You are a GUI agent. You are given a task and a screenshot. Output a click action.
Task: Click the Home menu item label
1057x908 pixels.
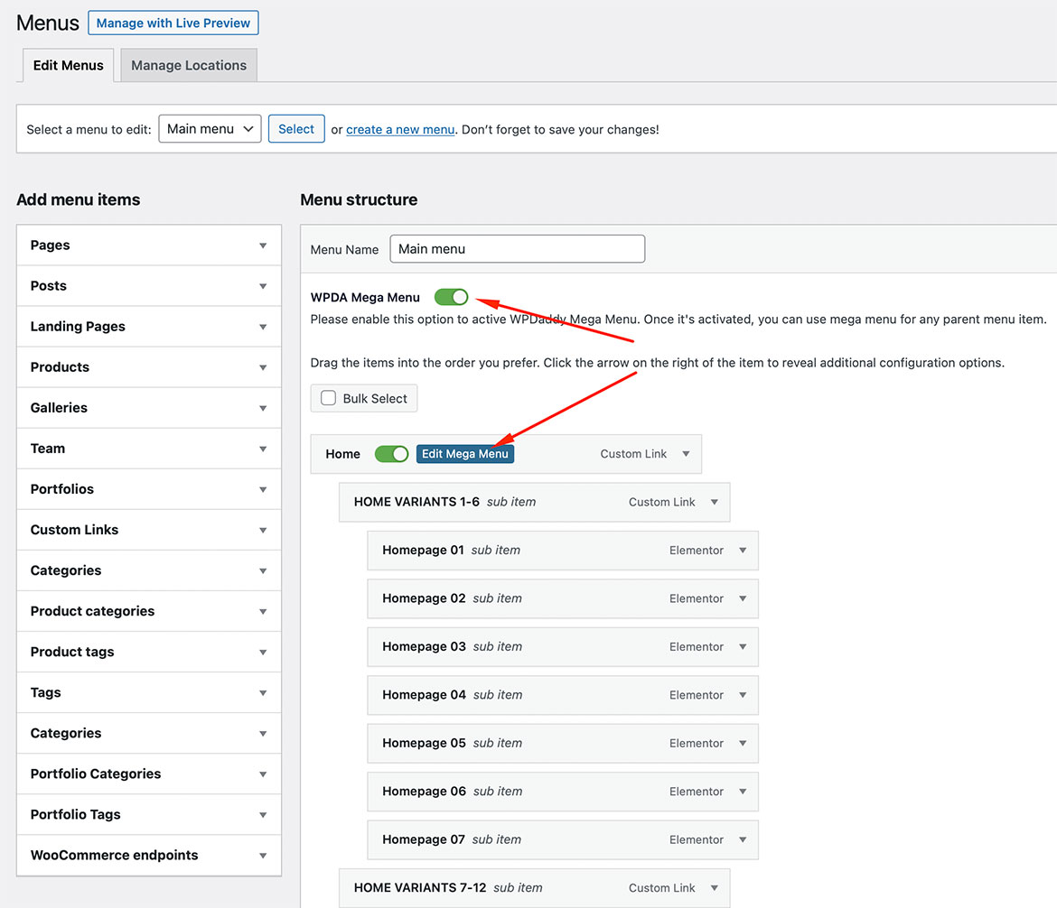point(342,454)
